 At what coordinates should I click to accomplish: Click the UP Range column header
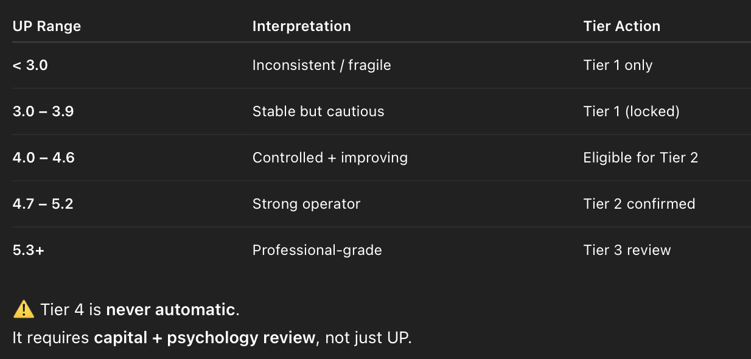tap(47, 26)
